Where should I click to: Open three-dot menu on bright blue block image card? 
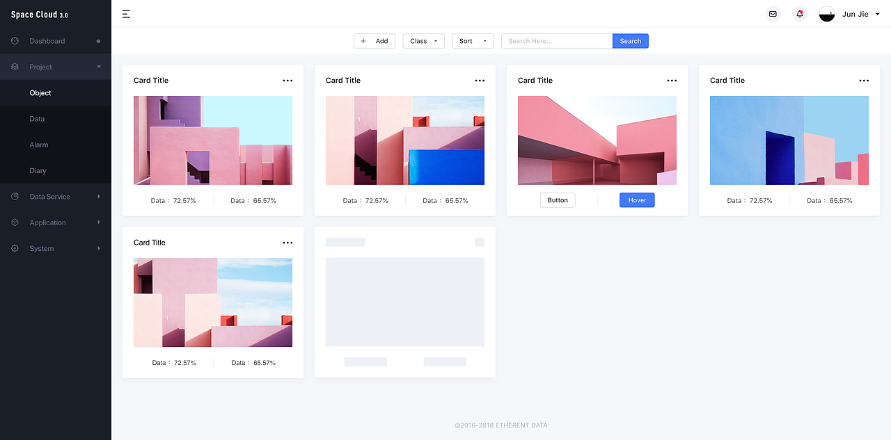pyautogui.click(x=480, y=81)
